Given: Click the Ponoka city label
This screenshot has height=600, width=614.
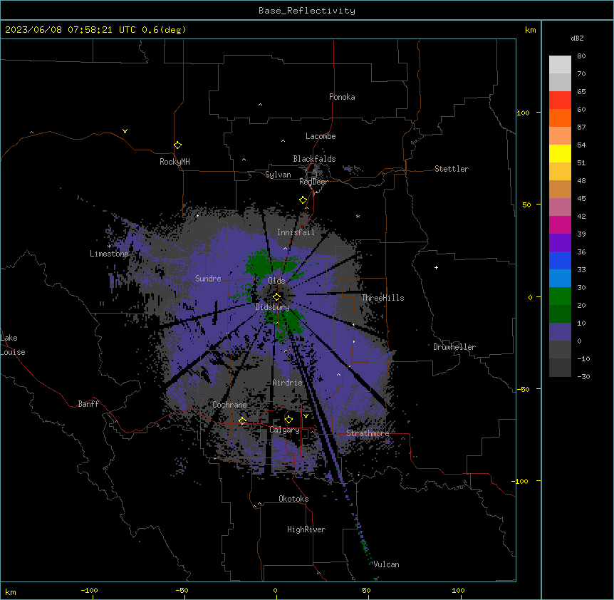Looking at the screenshot, I should point(342,97).
